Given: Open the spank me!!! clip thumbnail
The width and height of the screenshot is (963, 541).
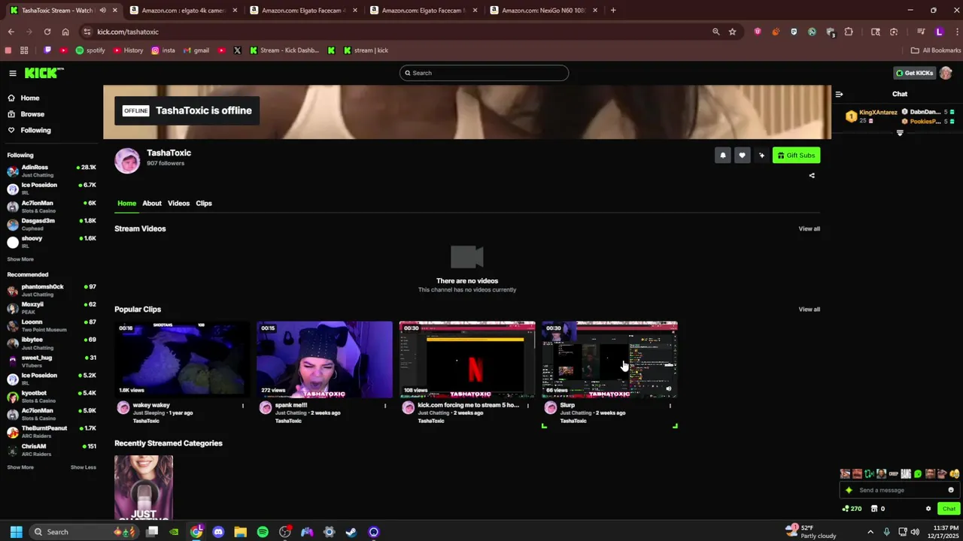Looking at the screenshot, I should pyautogui.click(x=324, y=359).
